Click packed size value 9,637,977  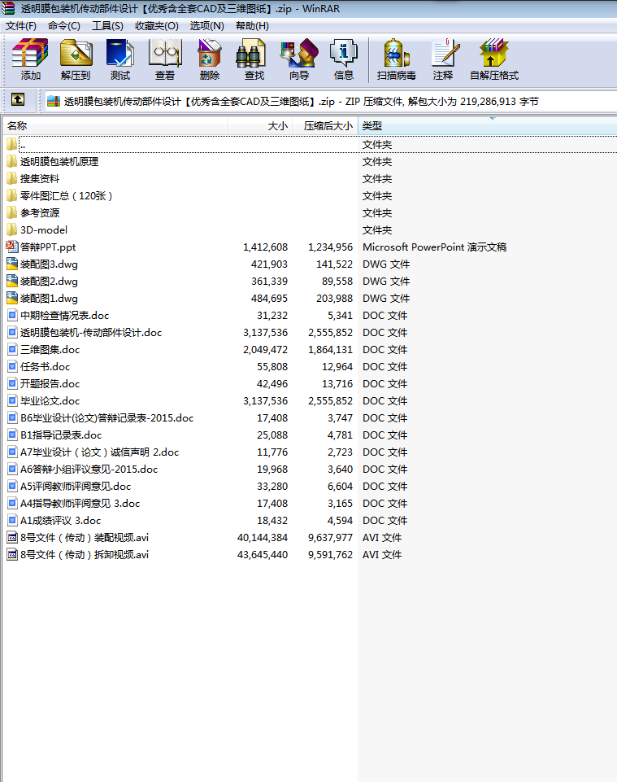coord(330,538)
